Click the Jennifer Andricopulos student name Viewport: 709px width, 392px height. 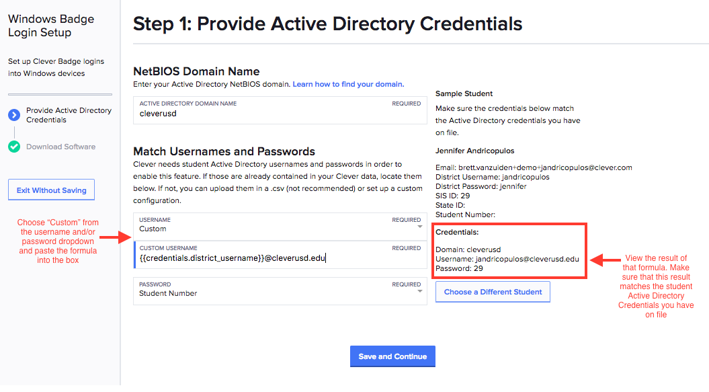474,151
